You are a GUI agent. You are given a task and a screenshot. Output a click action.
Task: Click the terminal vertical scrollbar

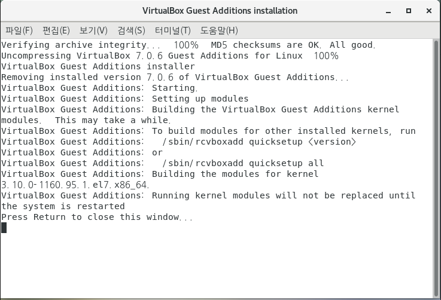tap(436, 169)
